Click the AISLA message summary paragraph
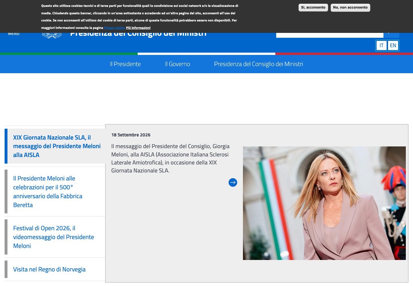This screenshot has width=413, height=286. 170,158
